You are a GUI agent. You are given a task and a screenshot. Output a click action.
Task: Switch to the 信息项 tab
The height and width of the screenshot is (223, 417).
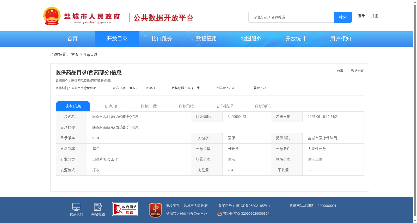pyautogui.click(x=111, y=106)
